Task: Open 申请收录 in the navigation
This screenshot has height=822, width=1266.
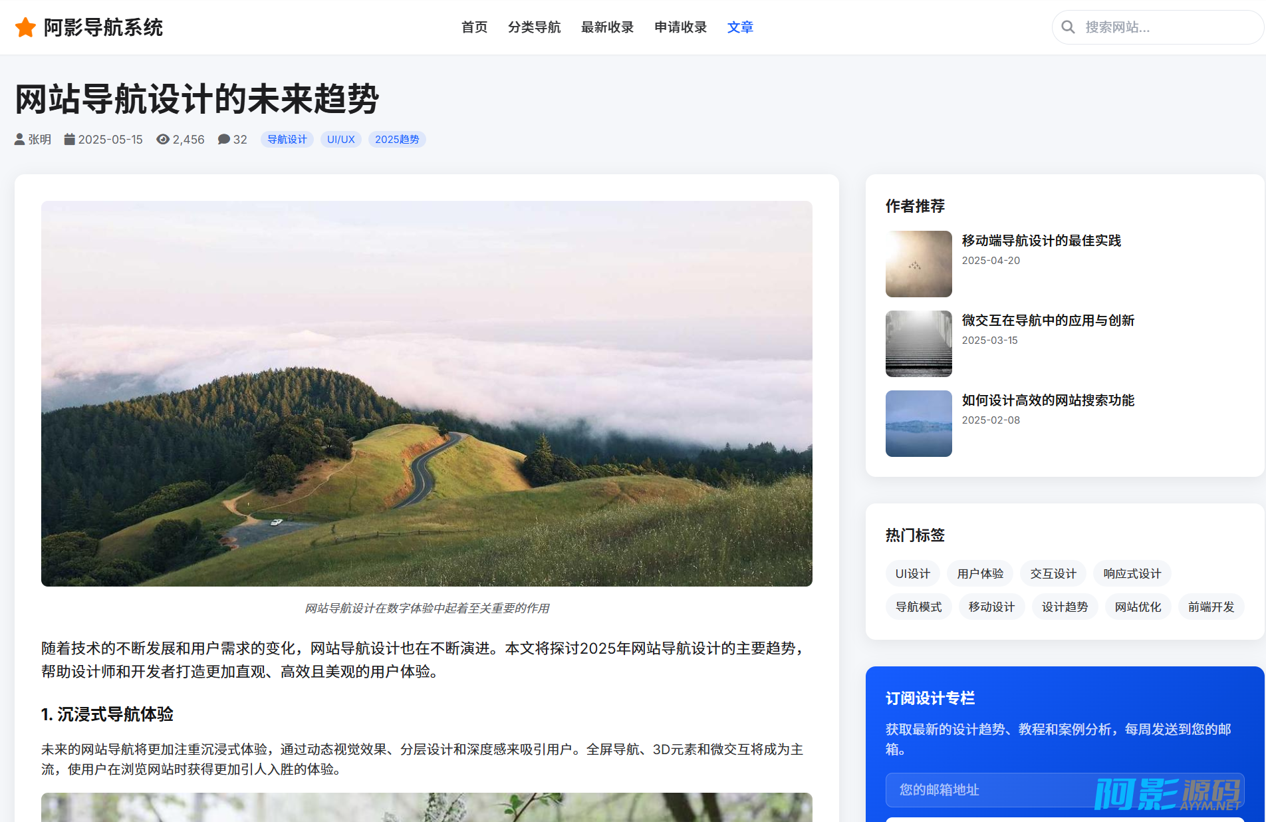Action: 681,27
